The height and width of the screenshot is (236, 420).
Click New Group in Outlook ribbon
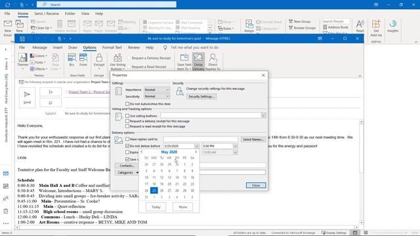(299, 22)
